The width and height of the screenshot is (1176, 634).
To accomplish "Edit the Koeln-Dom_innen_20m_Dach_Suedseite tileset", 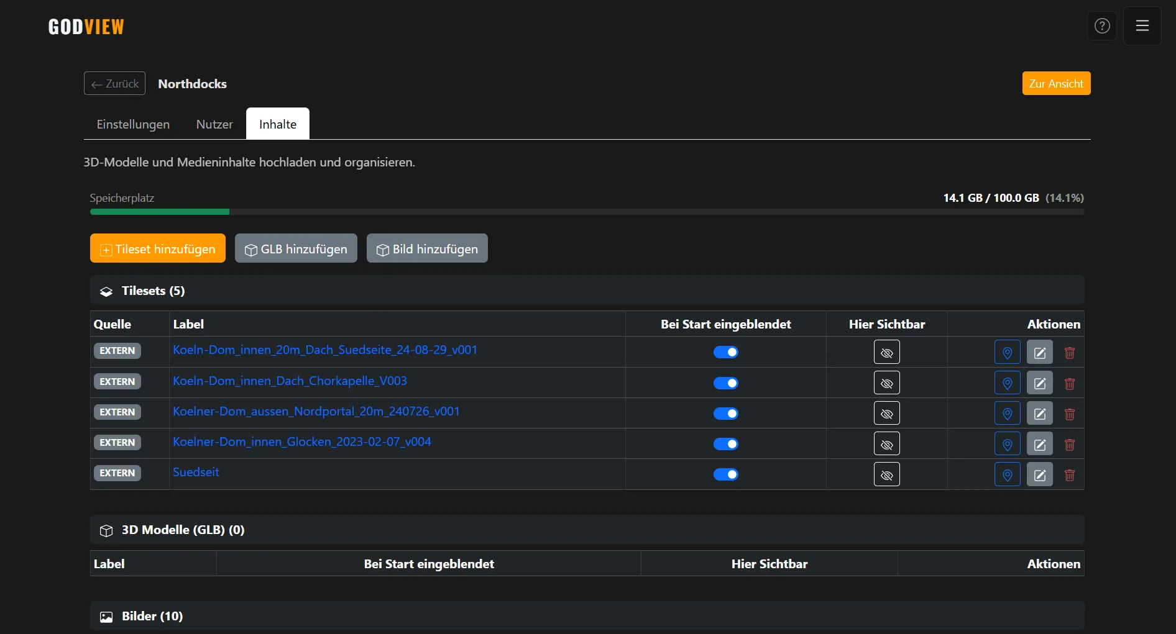I will 1039,353.
